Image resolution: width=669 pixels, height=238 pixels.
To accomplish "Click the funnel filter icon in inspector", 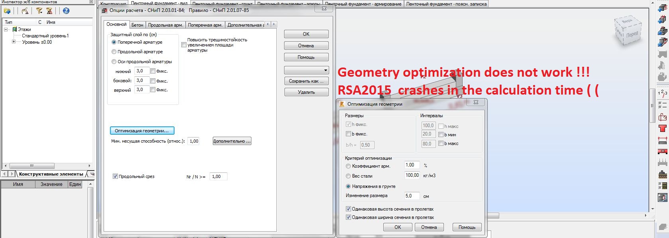I will pos(39,11).
